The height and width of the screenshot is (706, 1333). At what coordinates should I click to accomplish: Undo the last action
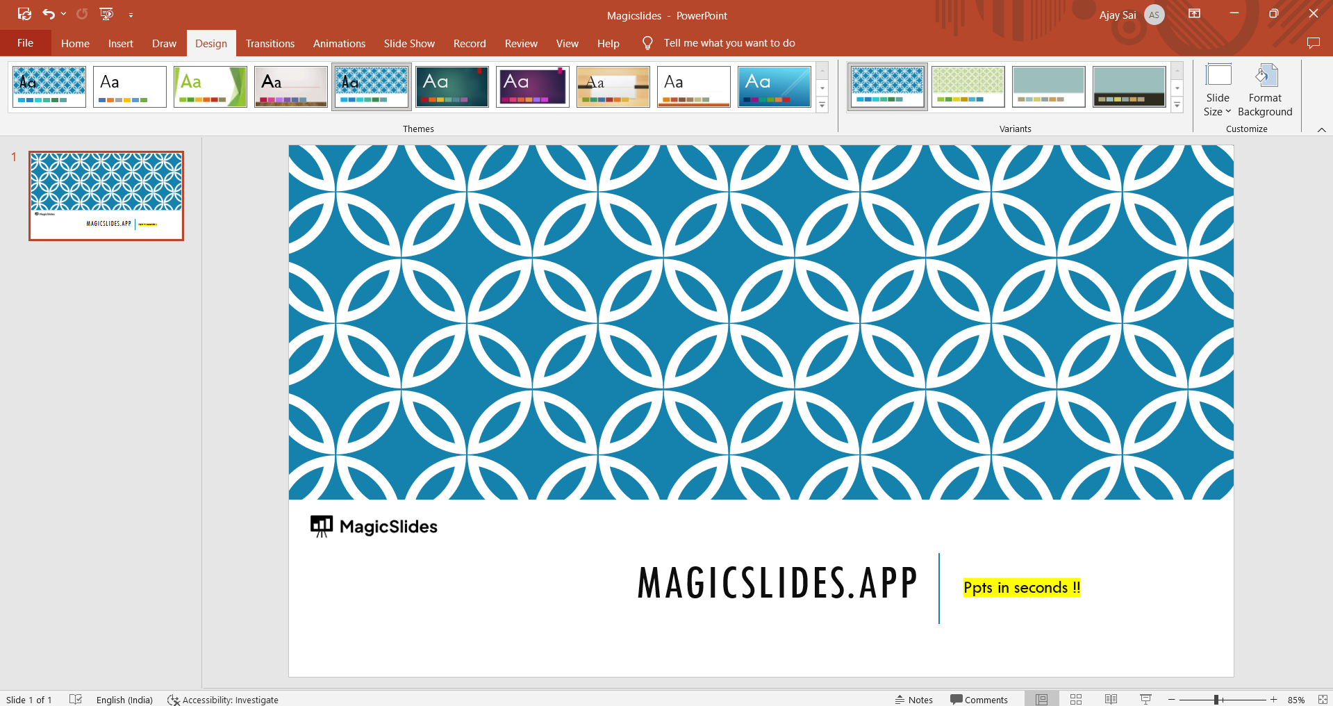point(48,14)
